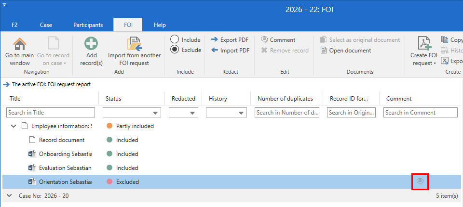Open Import from another FOI request
The height and width of the screenshot is (207, 463).
click(135, 52)
